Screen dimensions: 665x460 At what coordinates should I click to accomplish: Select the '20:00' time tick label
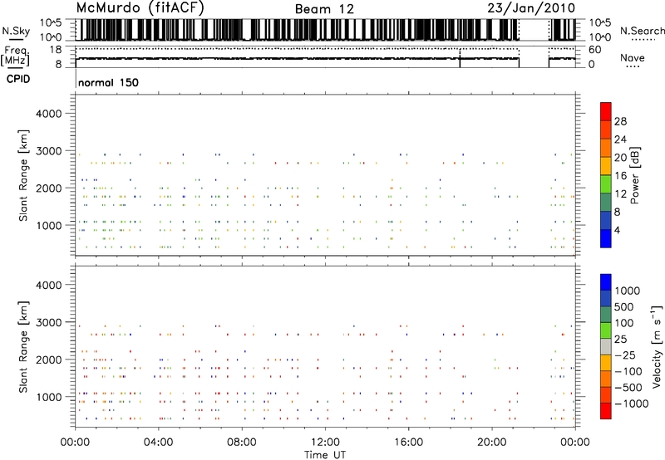tap(492, 443)
